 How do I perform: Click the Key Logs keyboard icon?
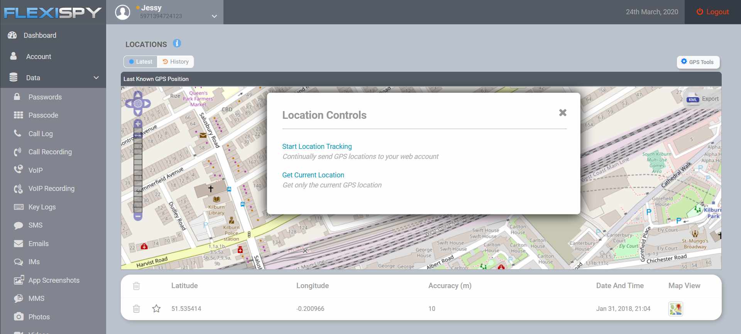pyautogui.click(x=19, y=207)
